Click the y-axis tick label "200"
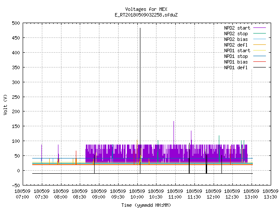This screenshot has width=279, height=209. 16,111
